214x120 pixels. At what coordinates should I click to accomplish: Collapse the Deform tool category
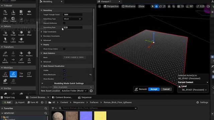click(x=2, y=26)
